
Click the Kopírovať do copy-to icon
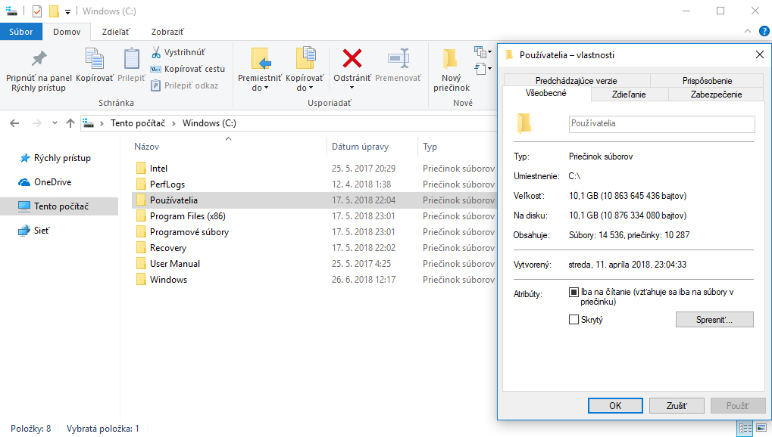305,59
